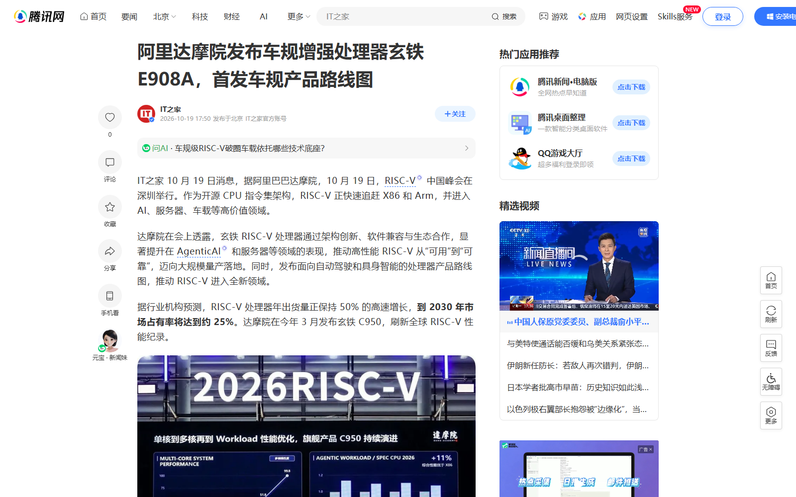The height and width of the screenshot is (497, 796).
Task: Open the 首页 nav item
Action: 93,16
